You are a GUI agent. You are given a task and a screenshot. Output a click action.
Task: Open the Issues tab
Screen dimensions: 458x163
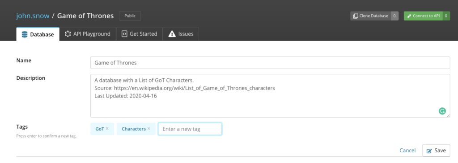pos(181,34)
